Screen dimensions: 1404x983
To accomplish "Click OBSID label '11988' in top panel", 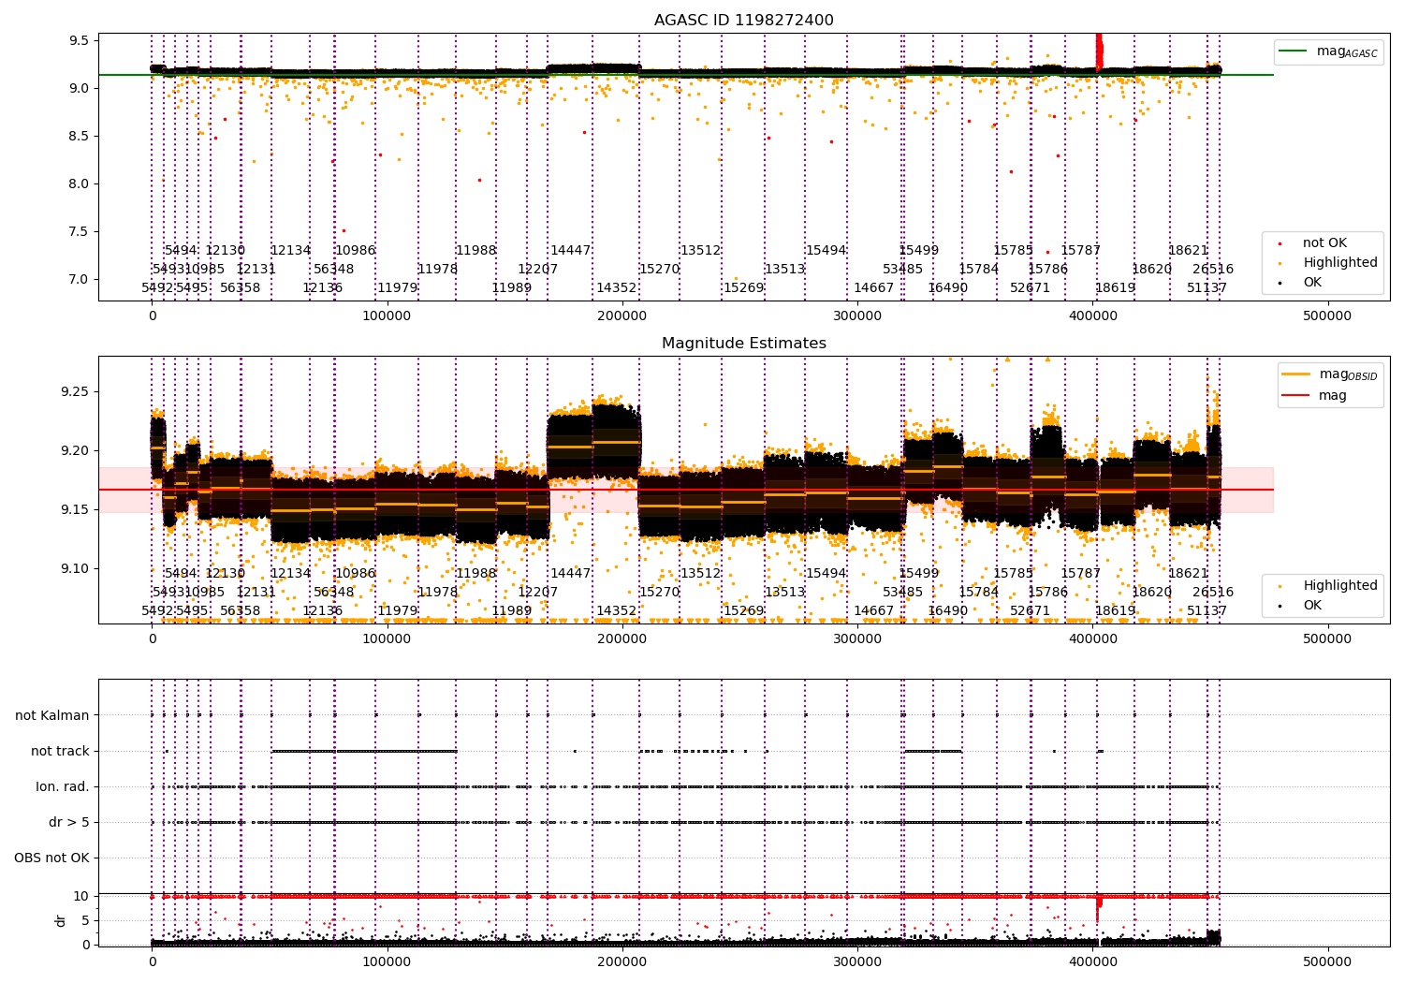I will click(475, 251).
